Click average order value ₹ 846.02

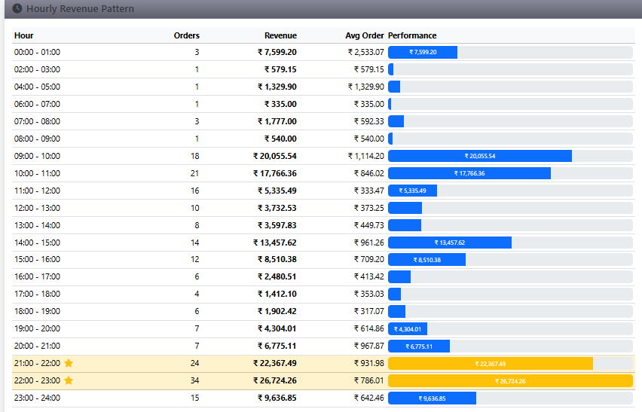(x=369, y=173)
